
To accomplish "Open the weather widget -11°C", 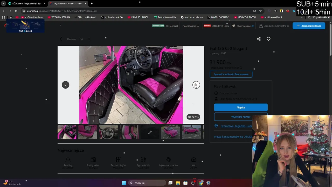I will [x=12, y=183].
